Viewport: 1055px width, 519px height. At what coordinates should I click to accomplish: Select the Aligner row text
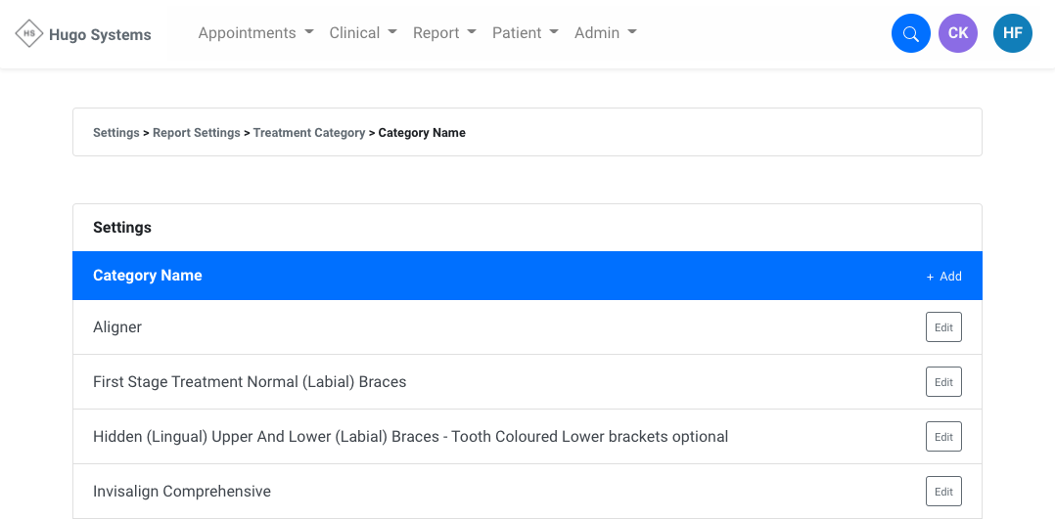point(117,327)
